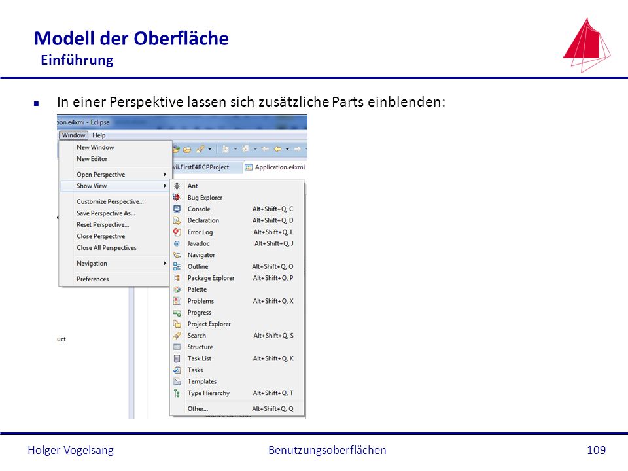Open dropdown arrow beside yellow back arrow
The width and height of the screenshot is (628, 471).
287,149
